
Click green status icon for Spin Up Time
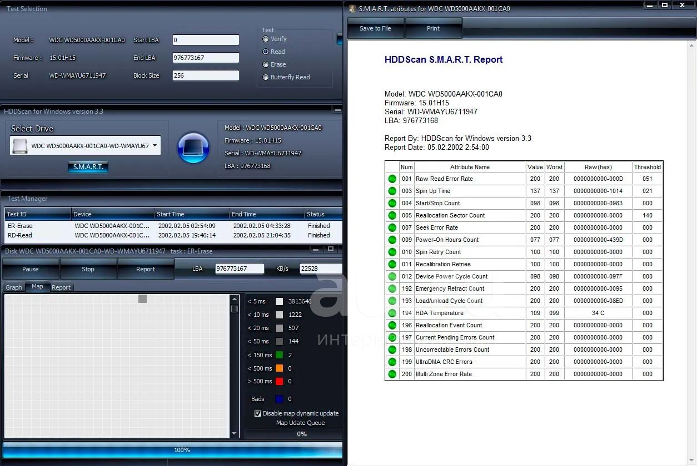pos(392,191)
